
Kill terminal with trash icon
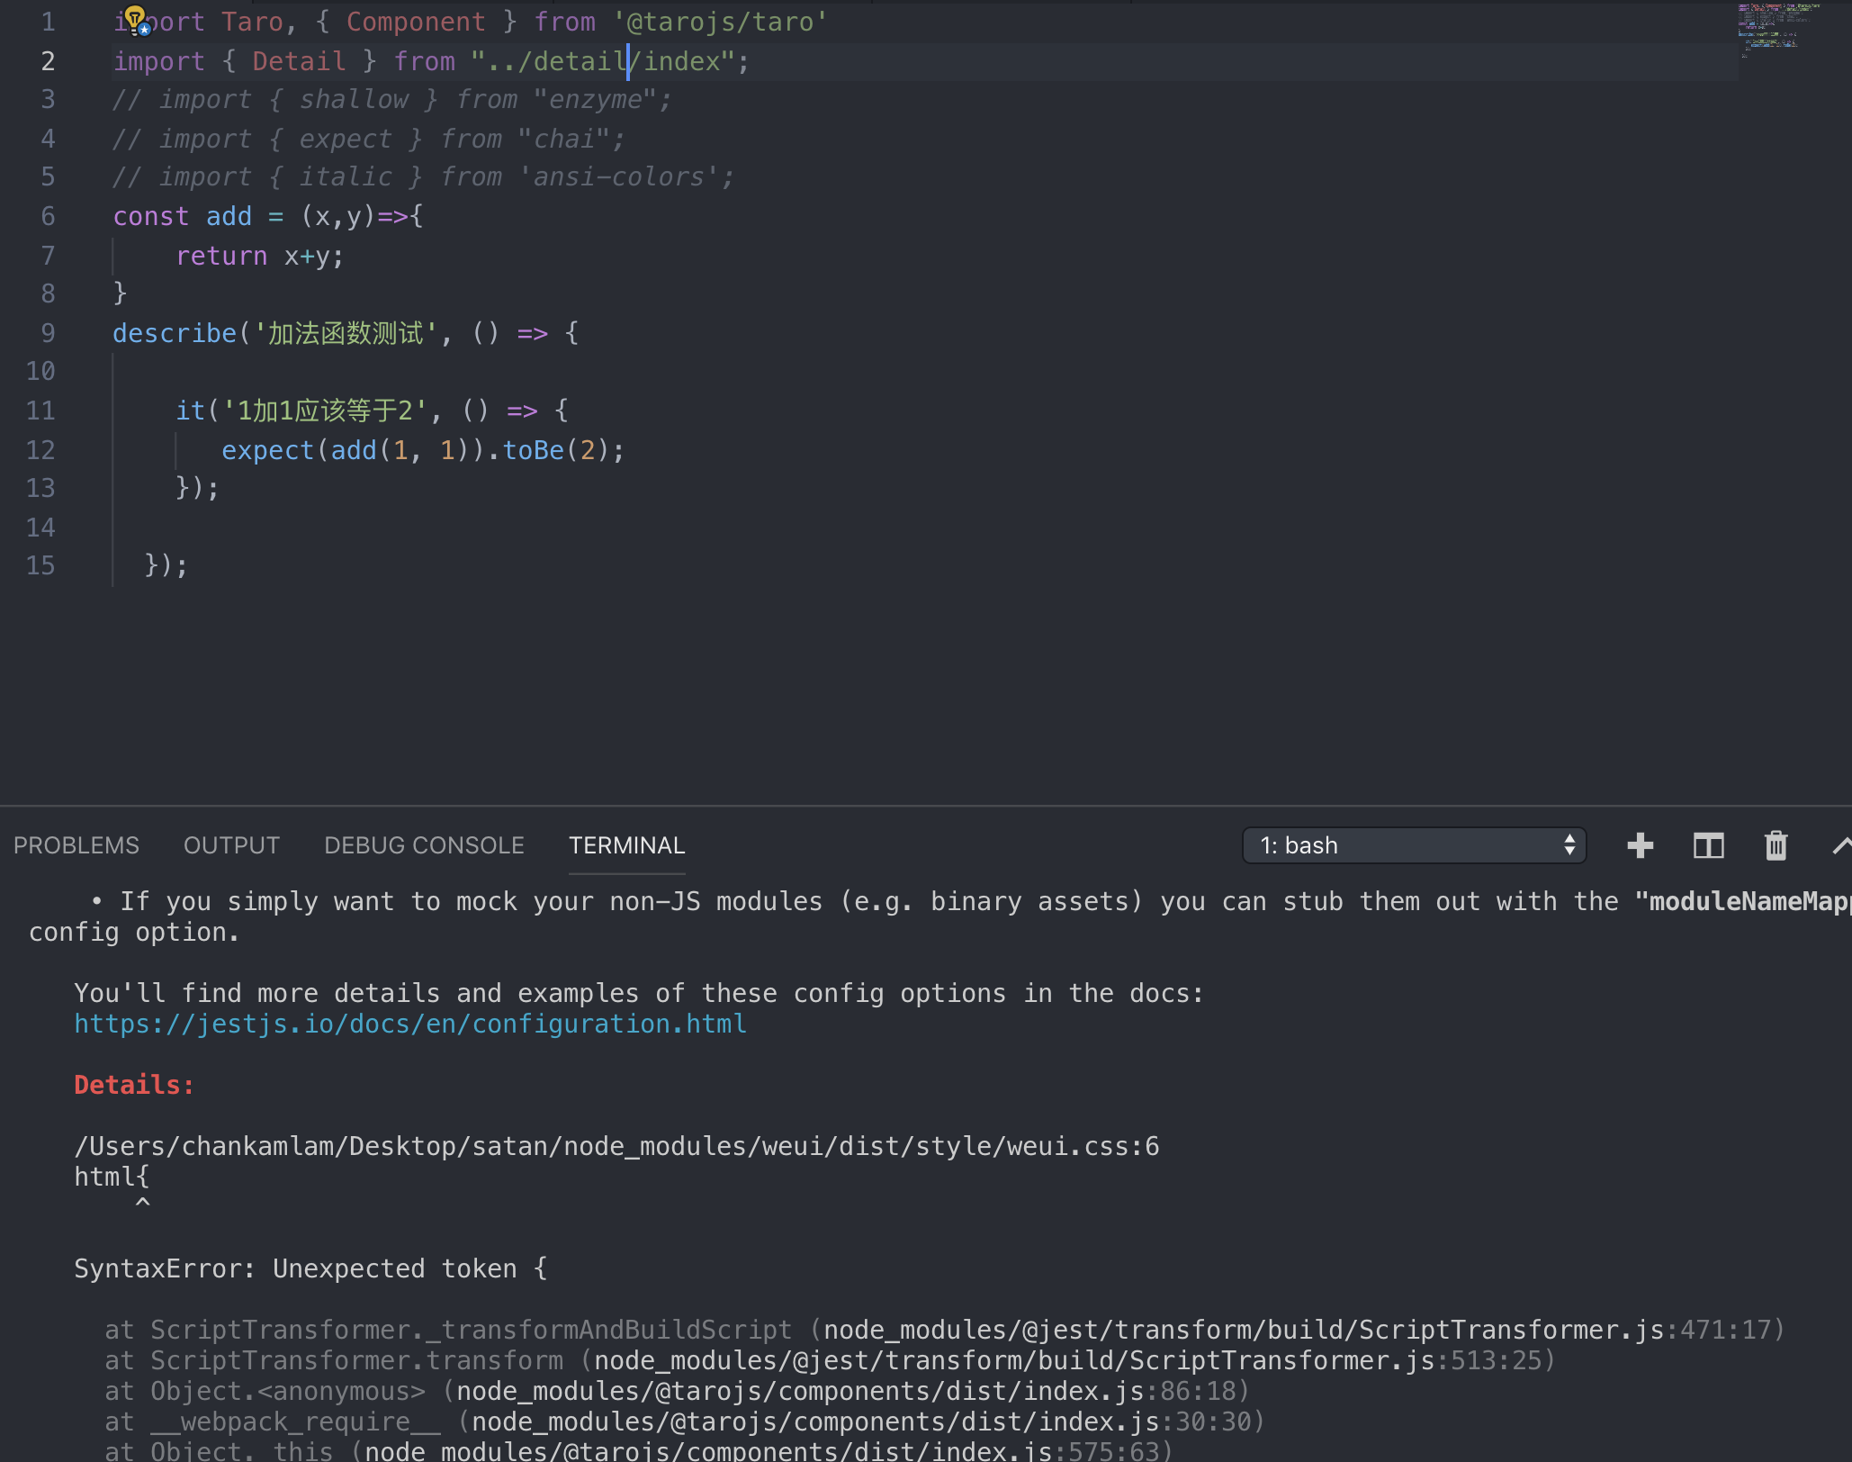(x=1776, y=845)
